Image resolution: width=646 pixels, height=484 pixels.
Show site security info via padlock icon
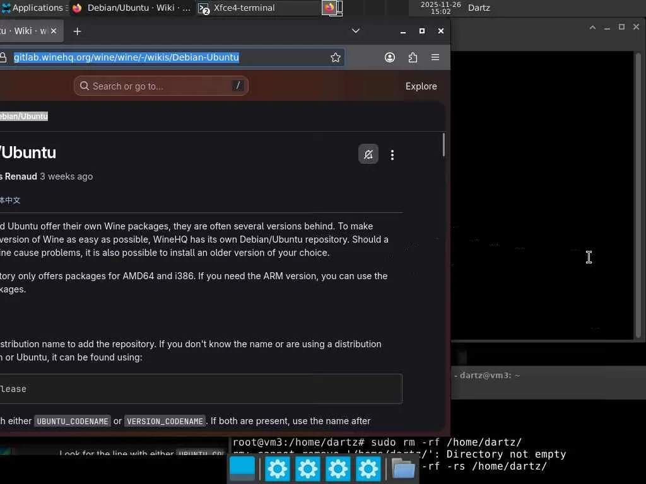coord(3,57)
